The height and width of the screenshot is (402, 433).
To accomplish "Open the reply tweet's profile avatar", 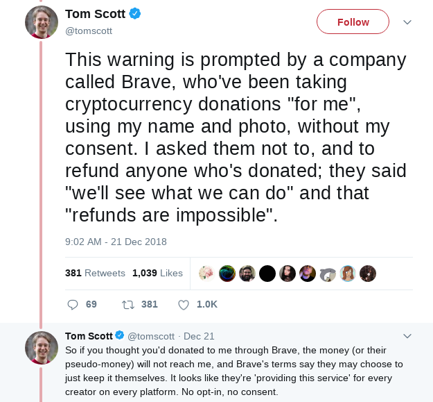I will click(42, 347).
